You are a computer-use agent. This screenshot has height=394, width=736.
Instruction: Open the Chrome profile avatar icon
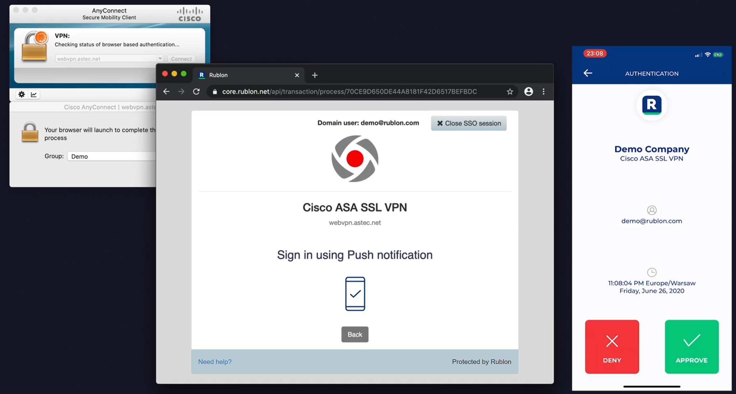coord(528,92)
